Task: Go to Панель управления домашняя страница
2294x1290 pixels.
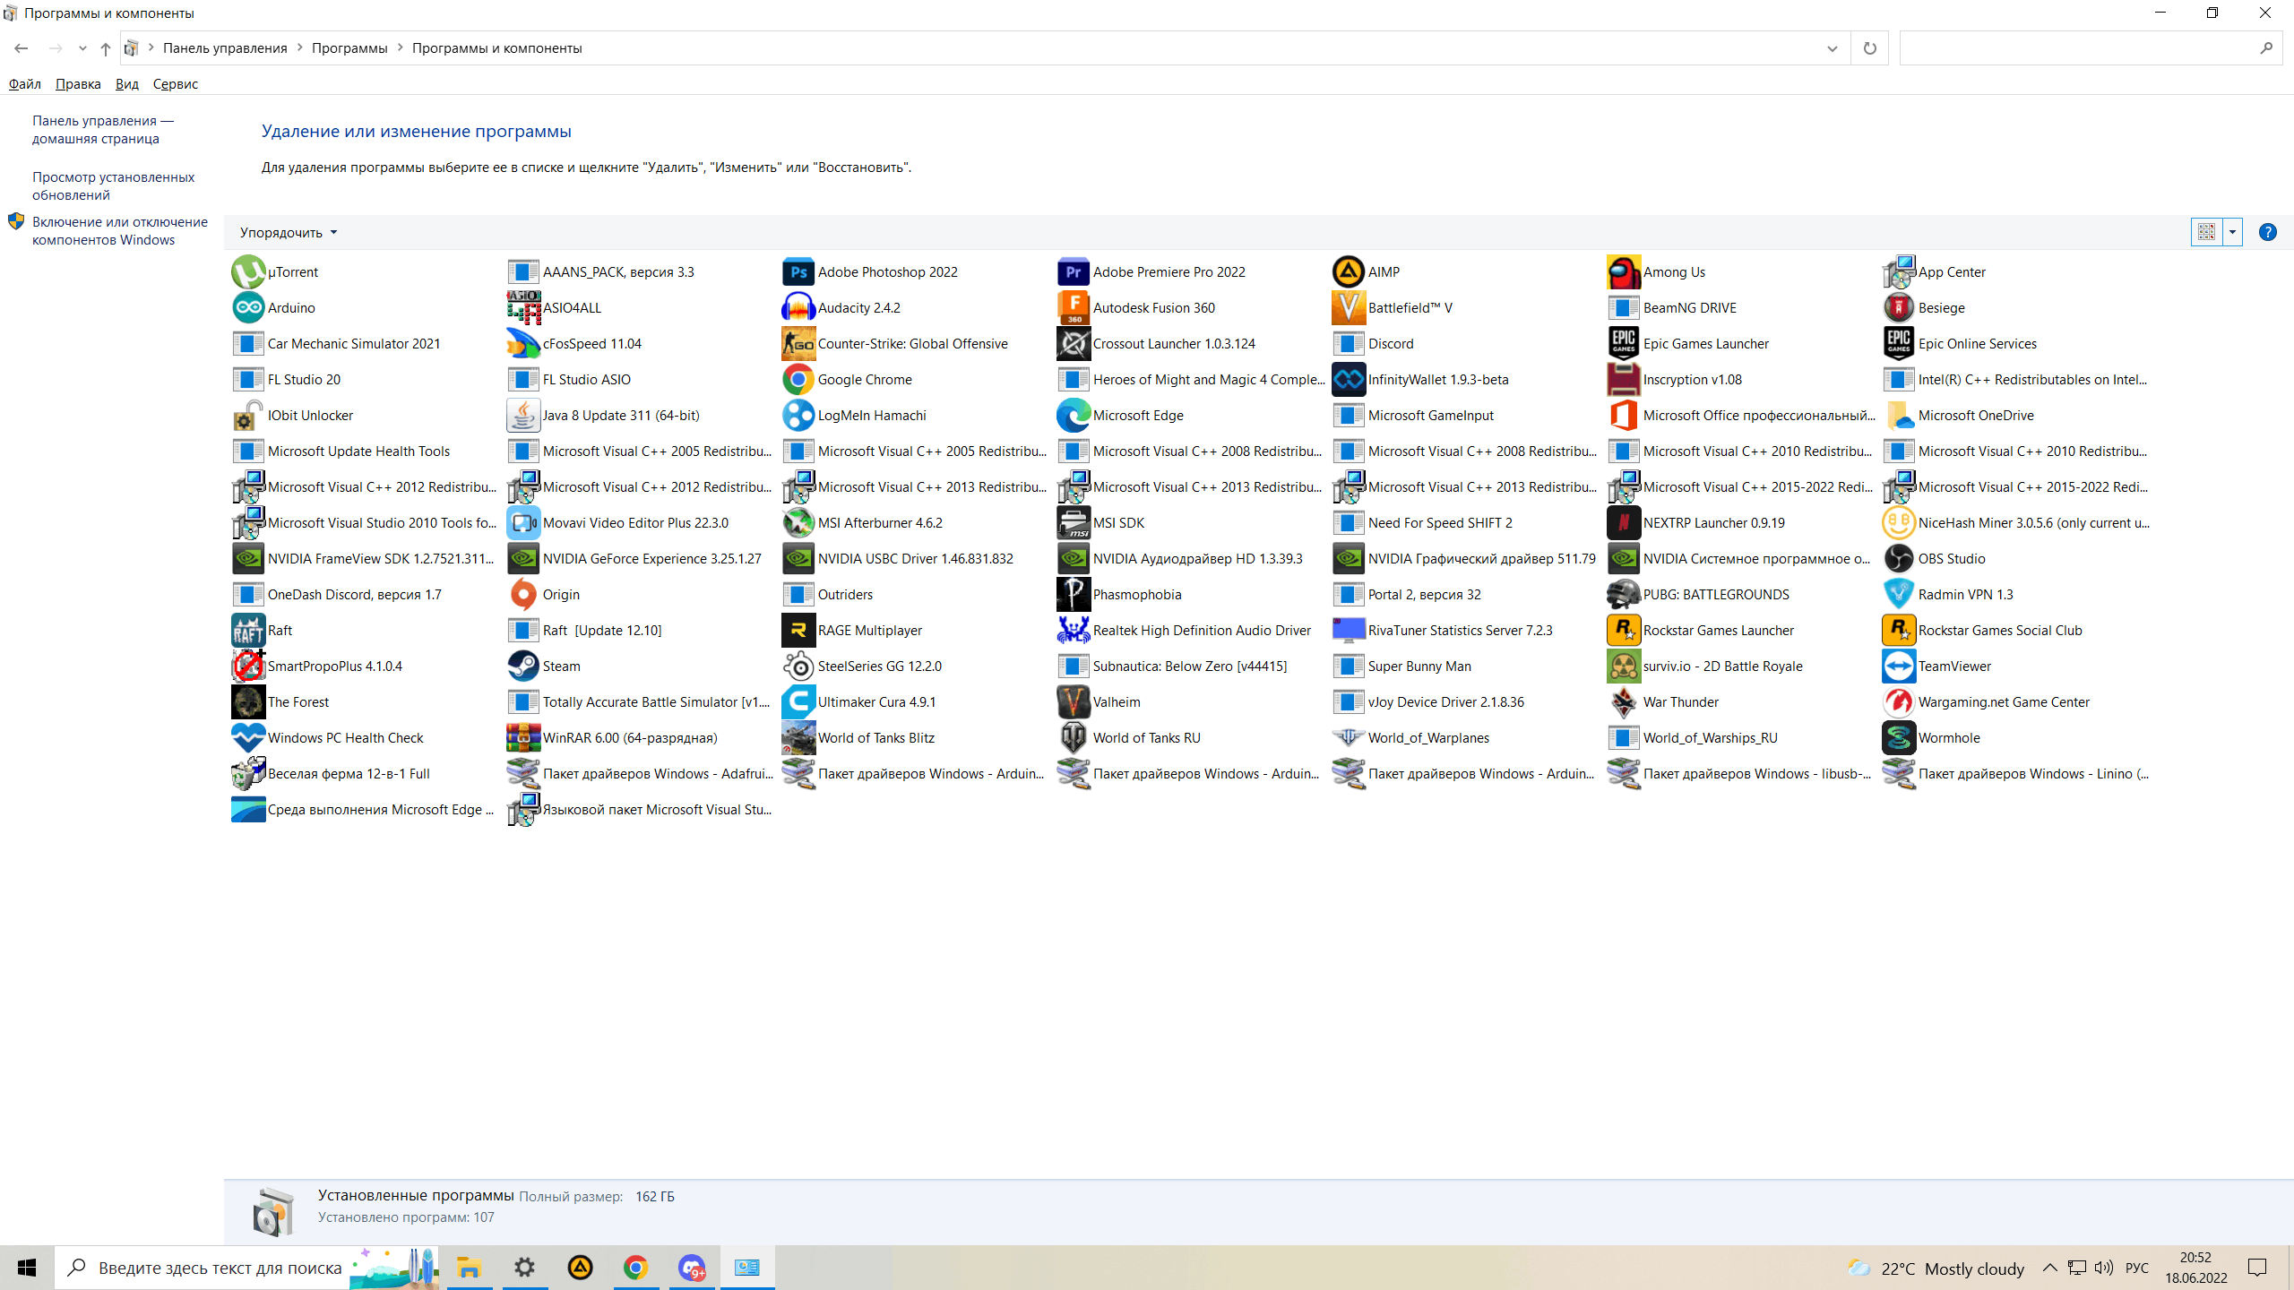Action: (x=103, y=130)
